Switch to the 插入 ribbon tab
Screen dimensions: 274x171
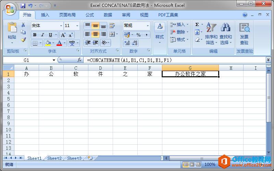45,15
